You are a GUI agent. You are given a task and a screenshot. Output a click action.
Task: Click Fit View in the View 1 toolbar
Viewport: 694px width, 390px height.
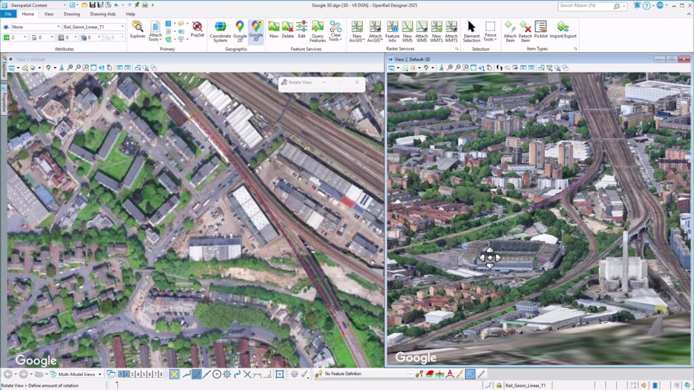(x=94, y=68)
